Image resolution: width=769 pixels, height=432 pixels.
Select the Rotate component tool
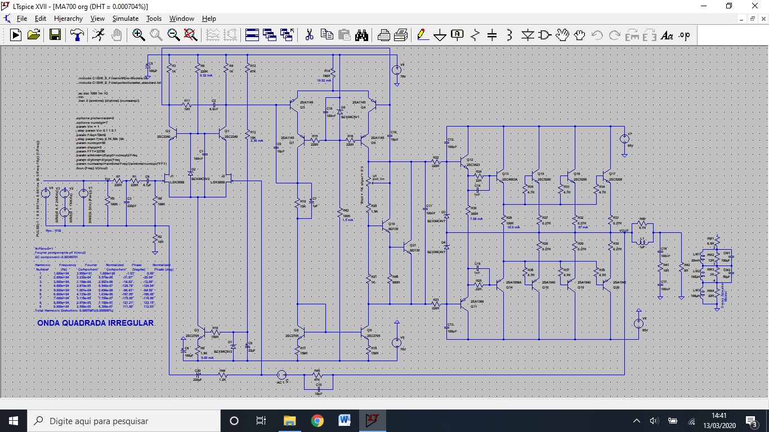point(632,35)
